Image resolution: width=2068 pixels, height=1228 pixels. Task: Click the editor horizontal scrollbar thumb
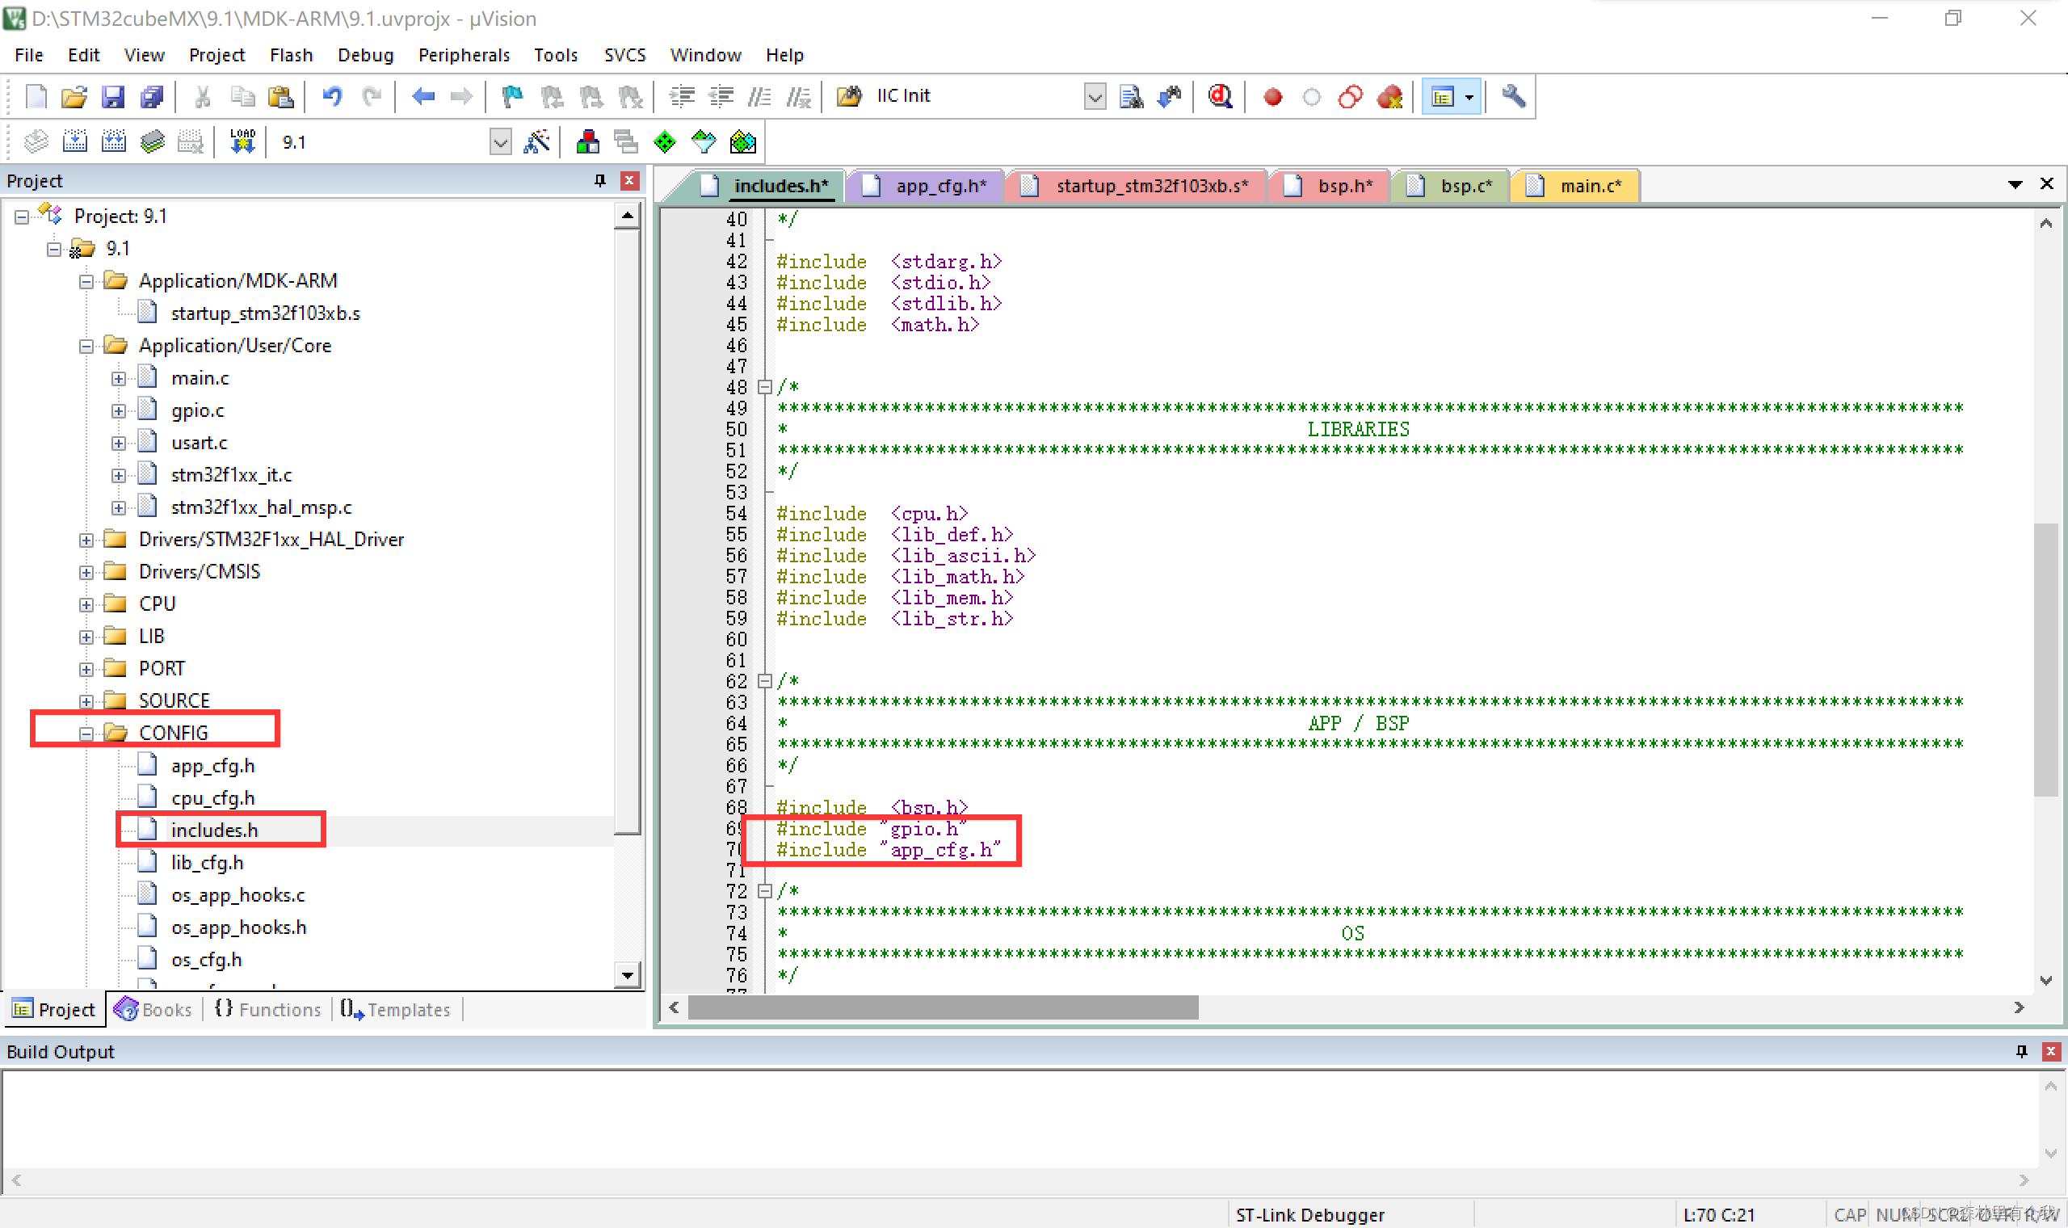click(943, 1007)
